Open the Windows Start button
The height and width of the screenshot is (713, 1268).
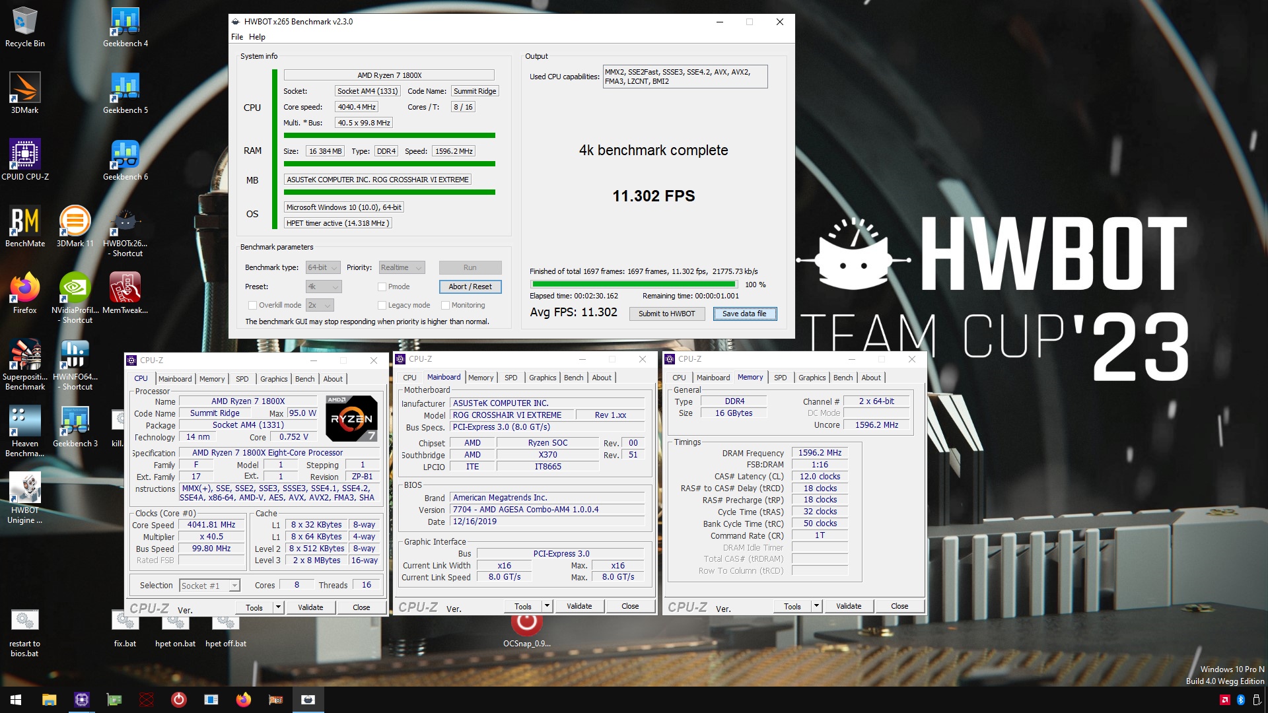coord(16,700)
